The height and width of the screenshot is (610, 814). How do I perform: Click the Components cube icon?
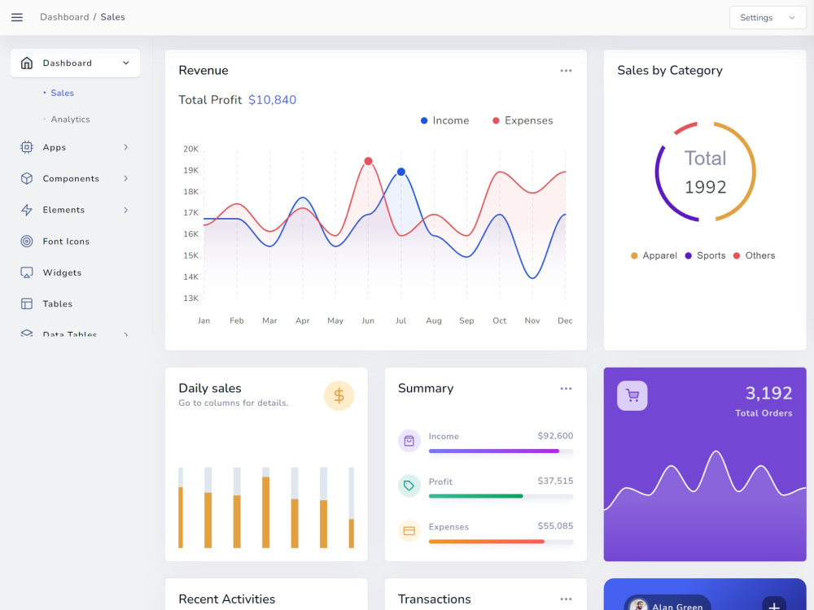pyautogui.click(x=27, y=178)
